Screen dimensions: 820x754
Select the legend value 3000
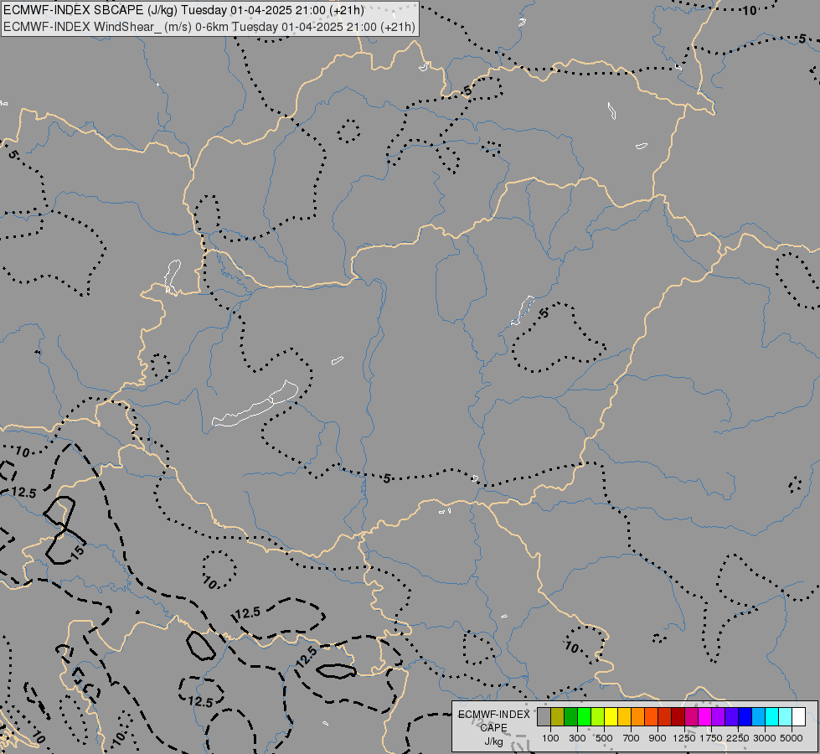pos(765,738)
